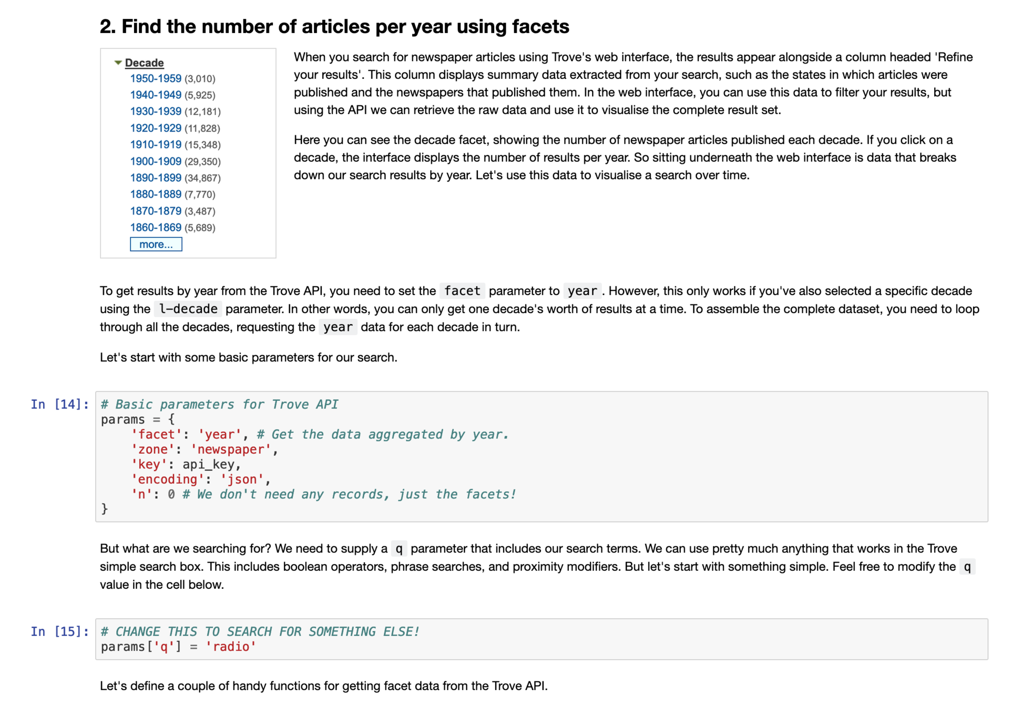Viewport: 1022px width, 709px height.
Task: Choose the 1890-1899 decade link
Action: [156, 178]
